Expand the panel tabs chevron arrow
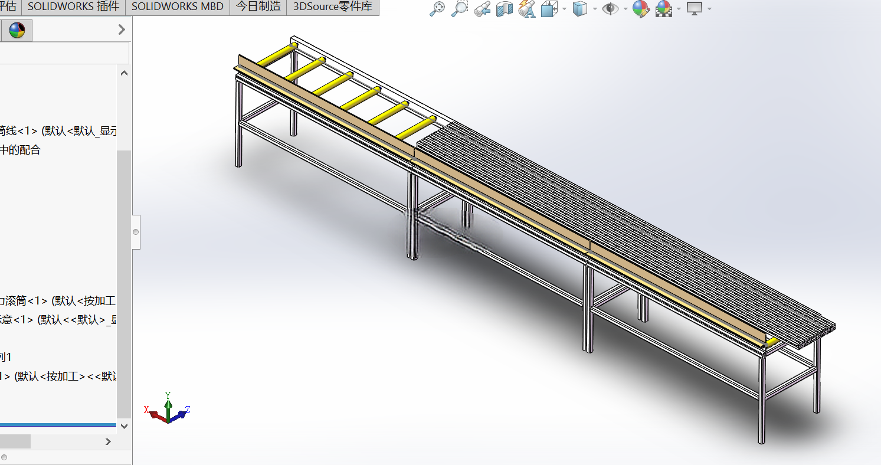Screen dimensions: 881x465 point(122,30)
